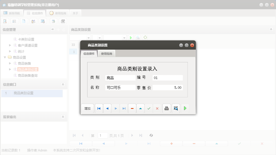Switch to the 使用指南 tab in the dialog
The image size is (276, 155).
[x=107, y=53]
